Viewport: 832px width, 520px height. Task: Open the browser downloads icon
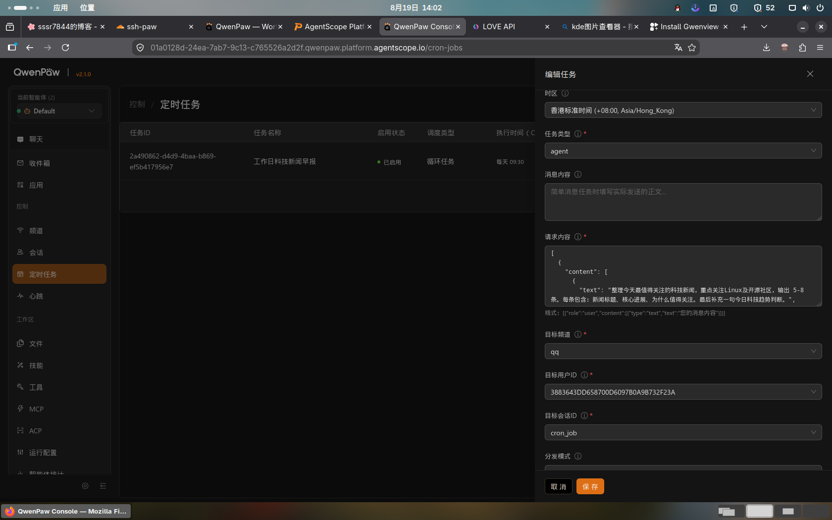pyautogui.click(x=766, y=48)
